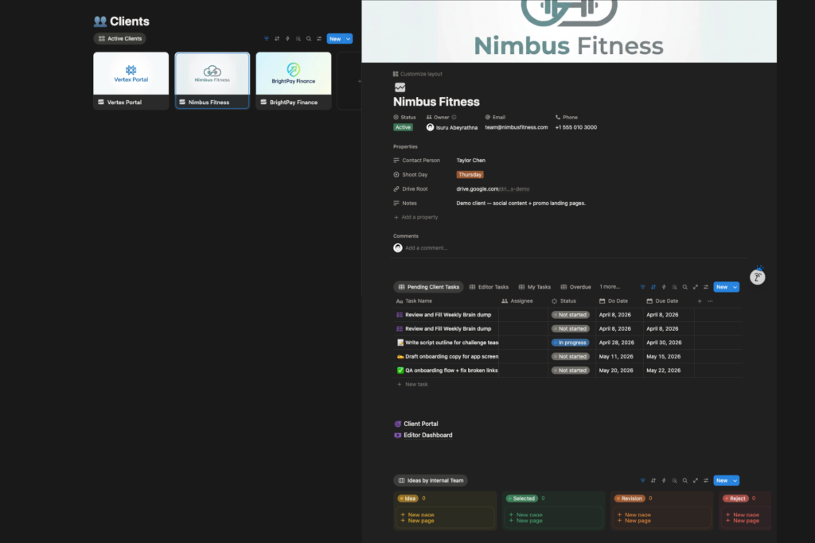The height and width of the screenshot is (543, 815).
Task: Click the Add a comment field
Action: click(427, 248)
